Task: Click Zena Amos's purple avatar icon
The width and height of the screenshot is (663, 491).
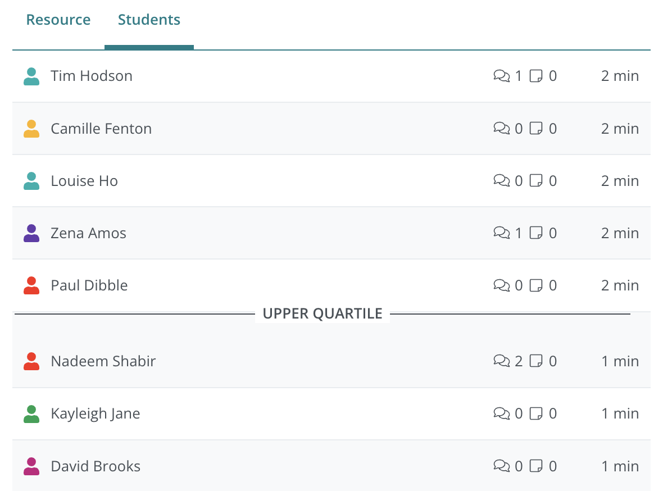Action: point(31,233)
